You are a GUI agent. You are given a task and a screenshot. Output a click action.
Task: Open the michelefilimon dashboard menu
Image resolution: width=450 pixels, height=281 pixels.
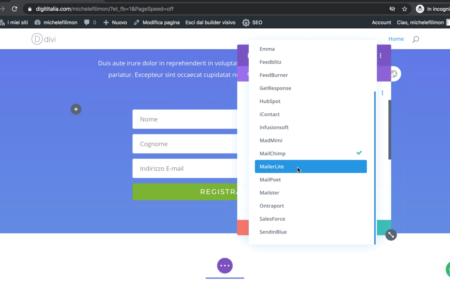point(56,22)
